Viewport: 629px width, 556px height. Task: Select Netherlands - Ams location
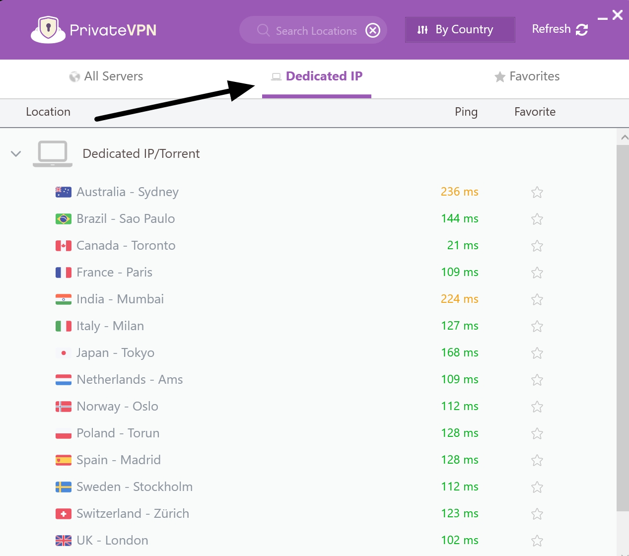point(130,380)
